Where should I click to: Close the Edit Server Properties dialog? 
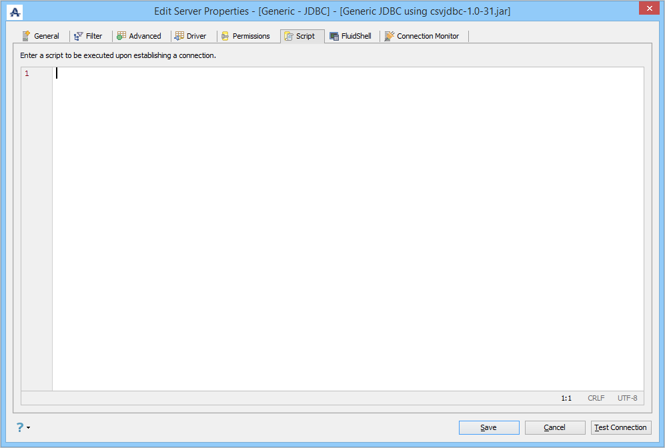pos(649,8)
